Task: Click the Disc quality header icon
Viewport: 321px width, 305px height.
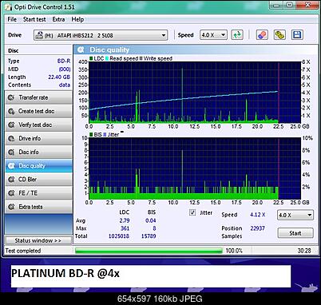Action: (81, 50)
